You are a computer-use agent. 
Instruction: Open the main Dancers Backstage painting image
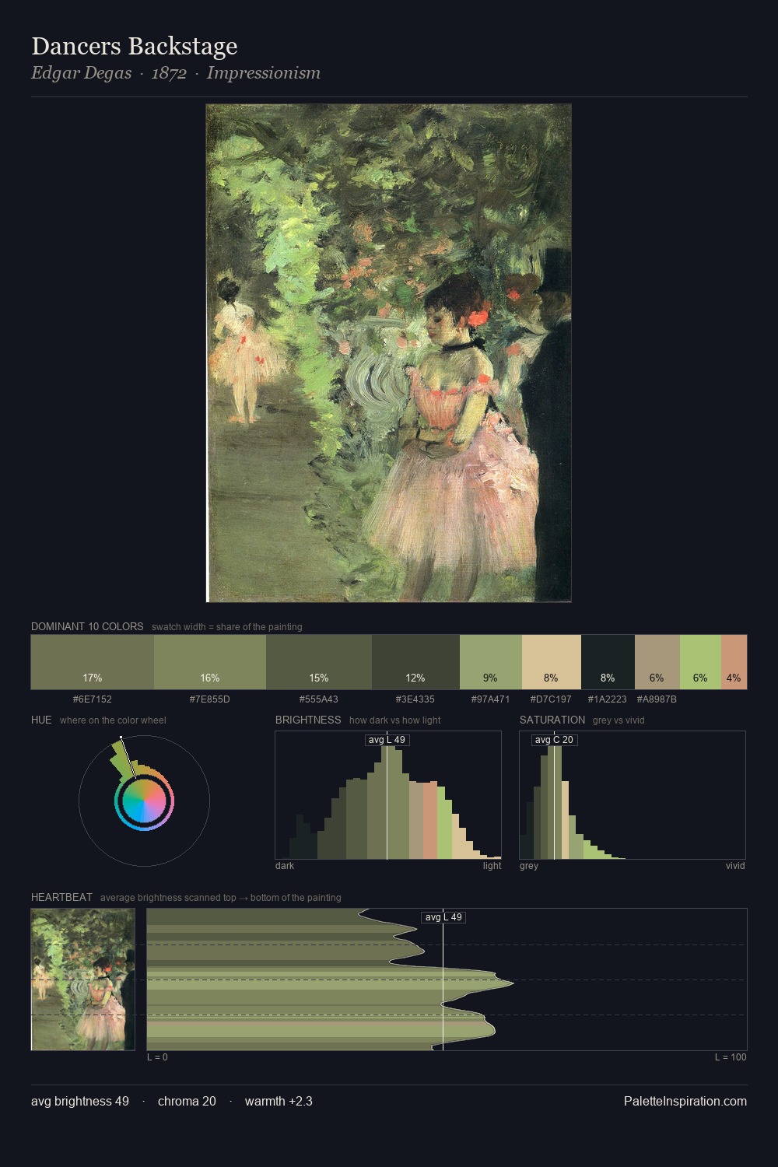[x=389, y=353]
